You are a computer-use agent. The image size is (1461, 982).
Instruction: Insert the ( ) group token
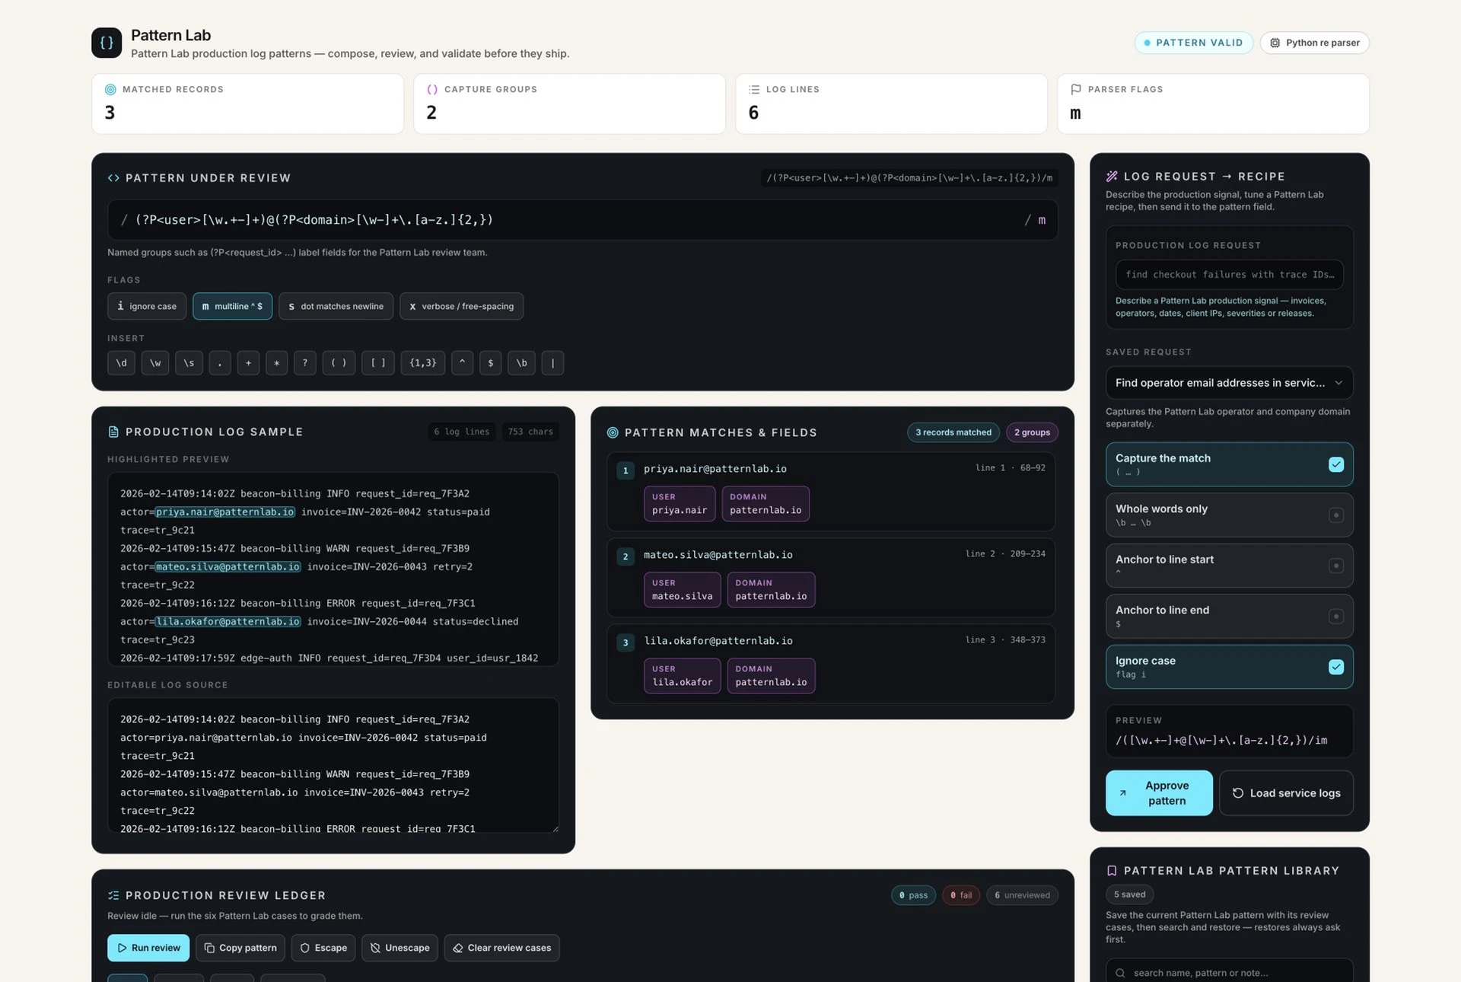[339, 363]
